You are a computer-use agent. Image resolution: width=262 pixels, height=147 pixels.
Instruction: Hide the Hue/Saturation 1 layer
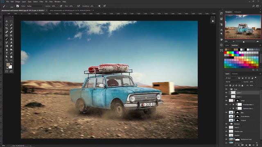click(226, 105)
